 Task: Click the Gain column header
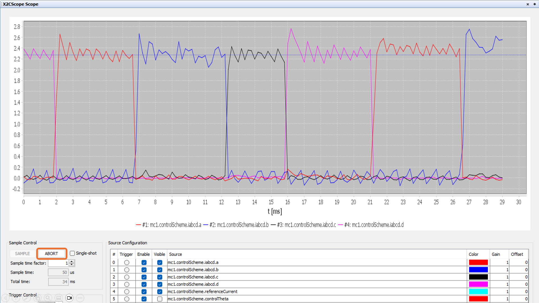pos(499,254)
